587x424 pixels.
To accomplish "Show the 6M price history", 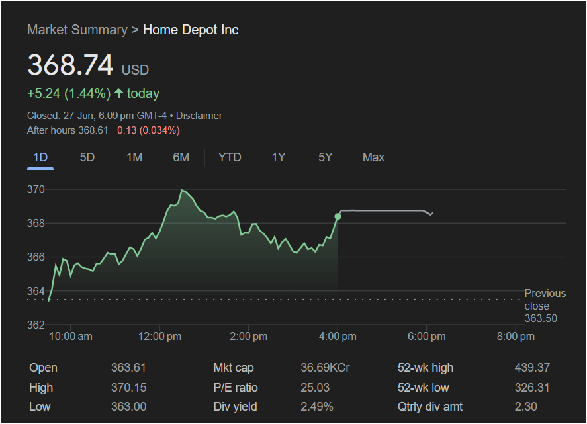I will [181, 157].
